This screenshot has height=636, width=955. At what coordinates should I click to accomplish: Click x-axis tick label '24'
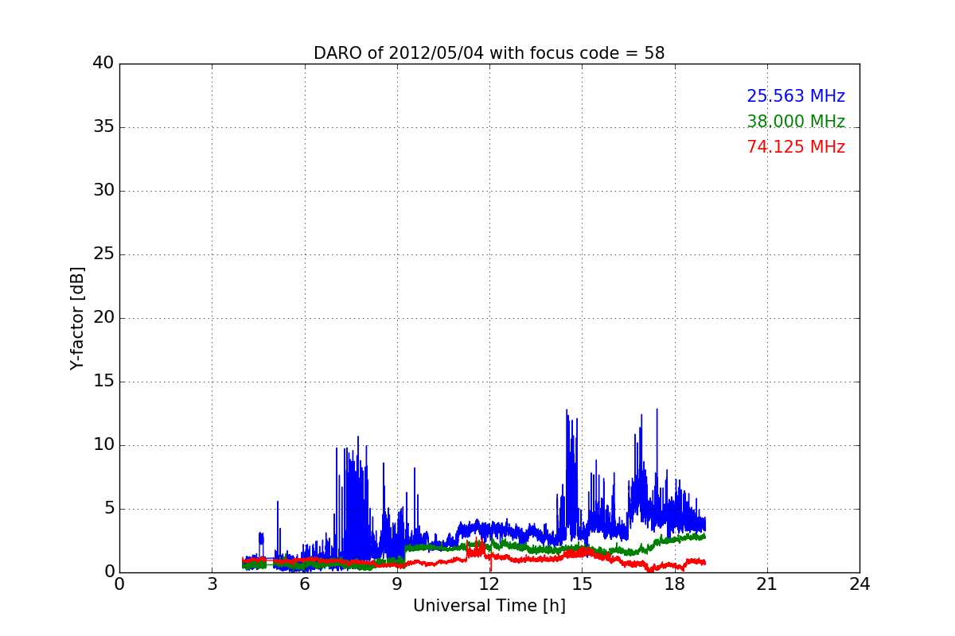pos(859,584)
